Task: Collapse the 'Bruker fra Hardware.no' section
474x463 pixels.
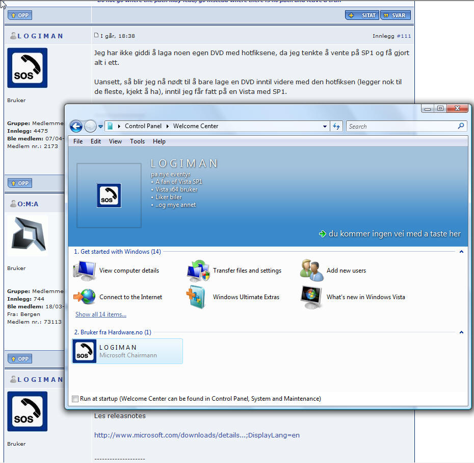Action: tap(461, 332)
